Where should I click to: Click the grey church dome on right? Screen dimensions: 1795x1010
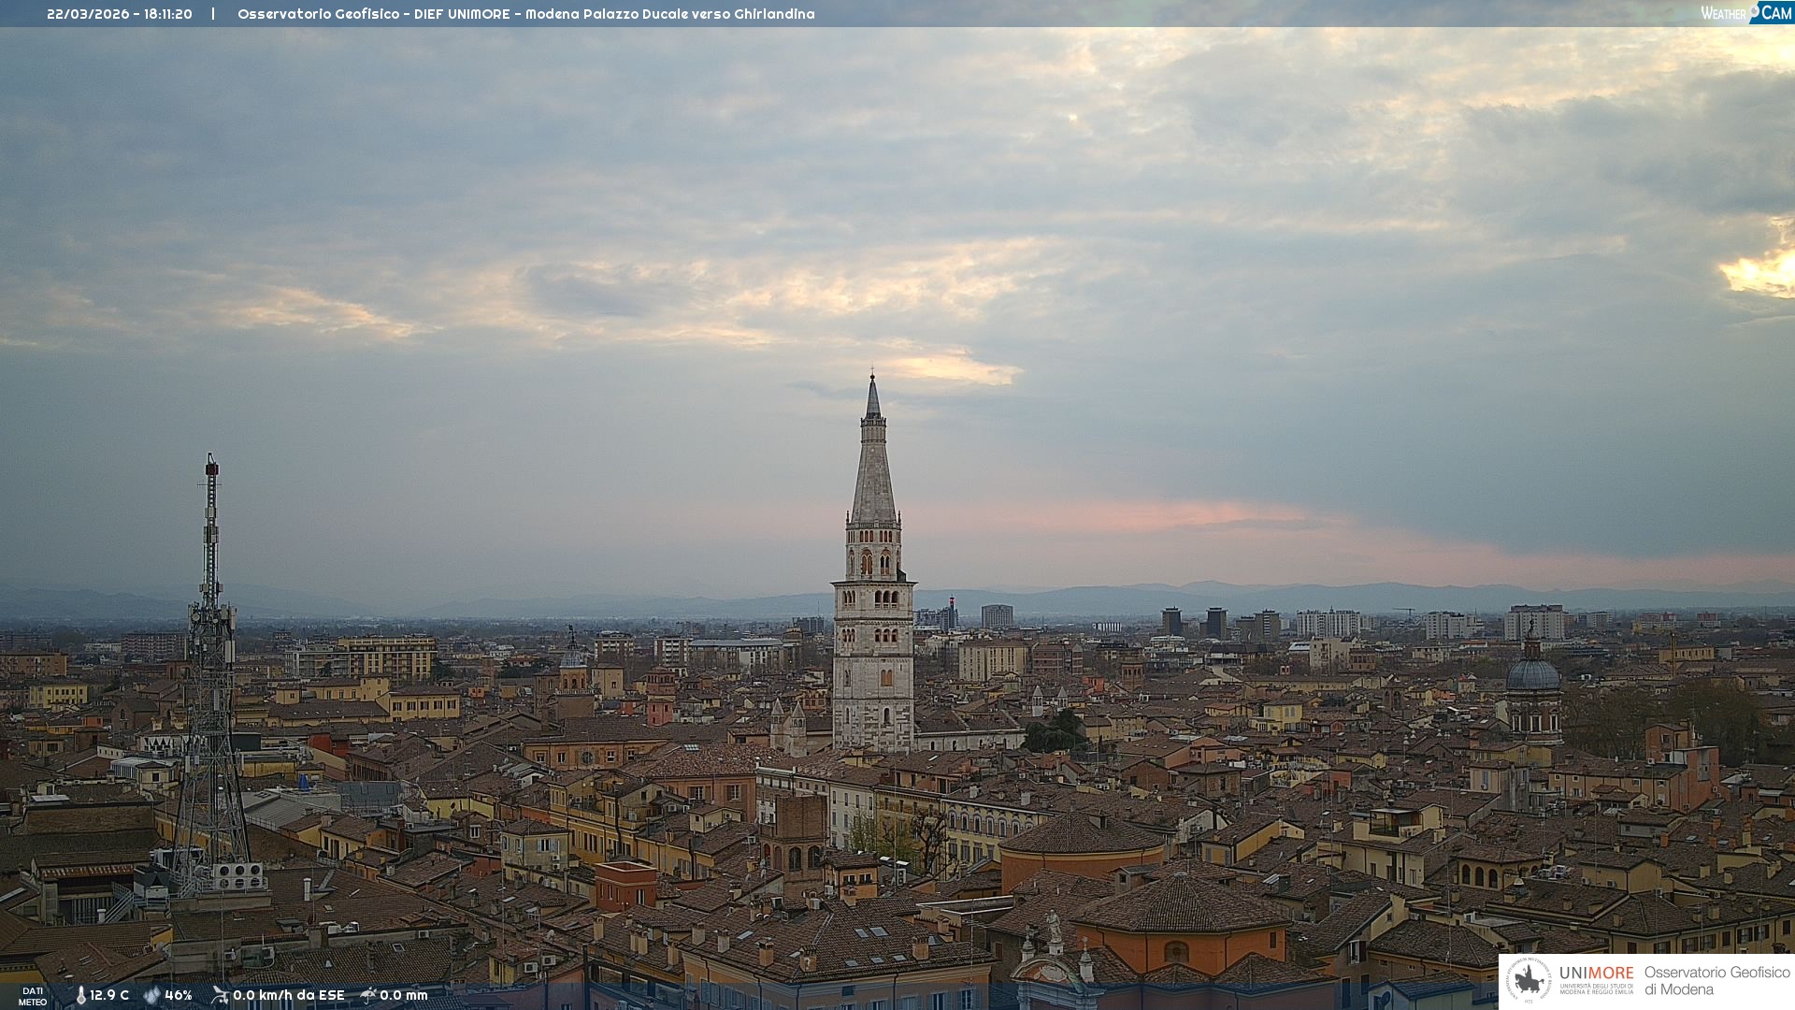click(x=1532, y=676)
